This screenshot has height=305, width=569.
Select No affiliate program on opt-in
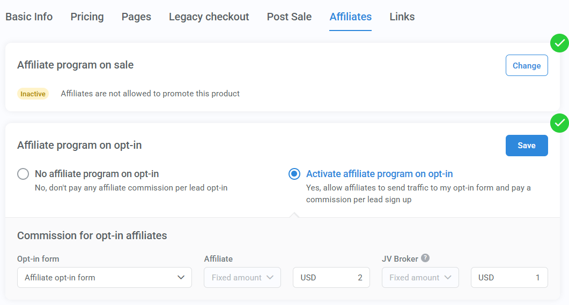(23, 174)
